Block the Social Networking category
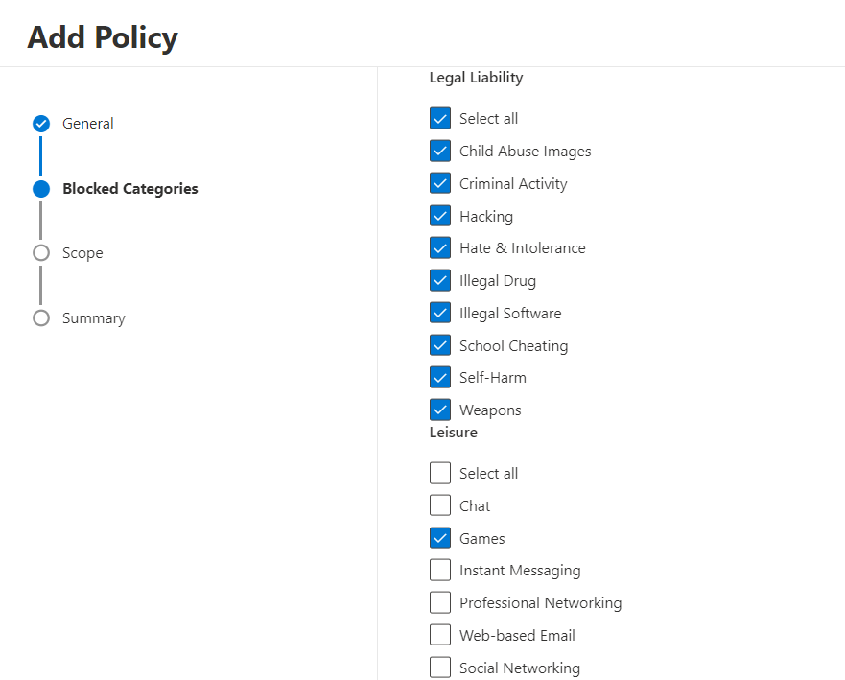This screenshot has height=680, width=845. 440,668
